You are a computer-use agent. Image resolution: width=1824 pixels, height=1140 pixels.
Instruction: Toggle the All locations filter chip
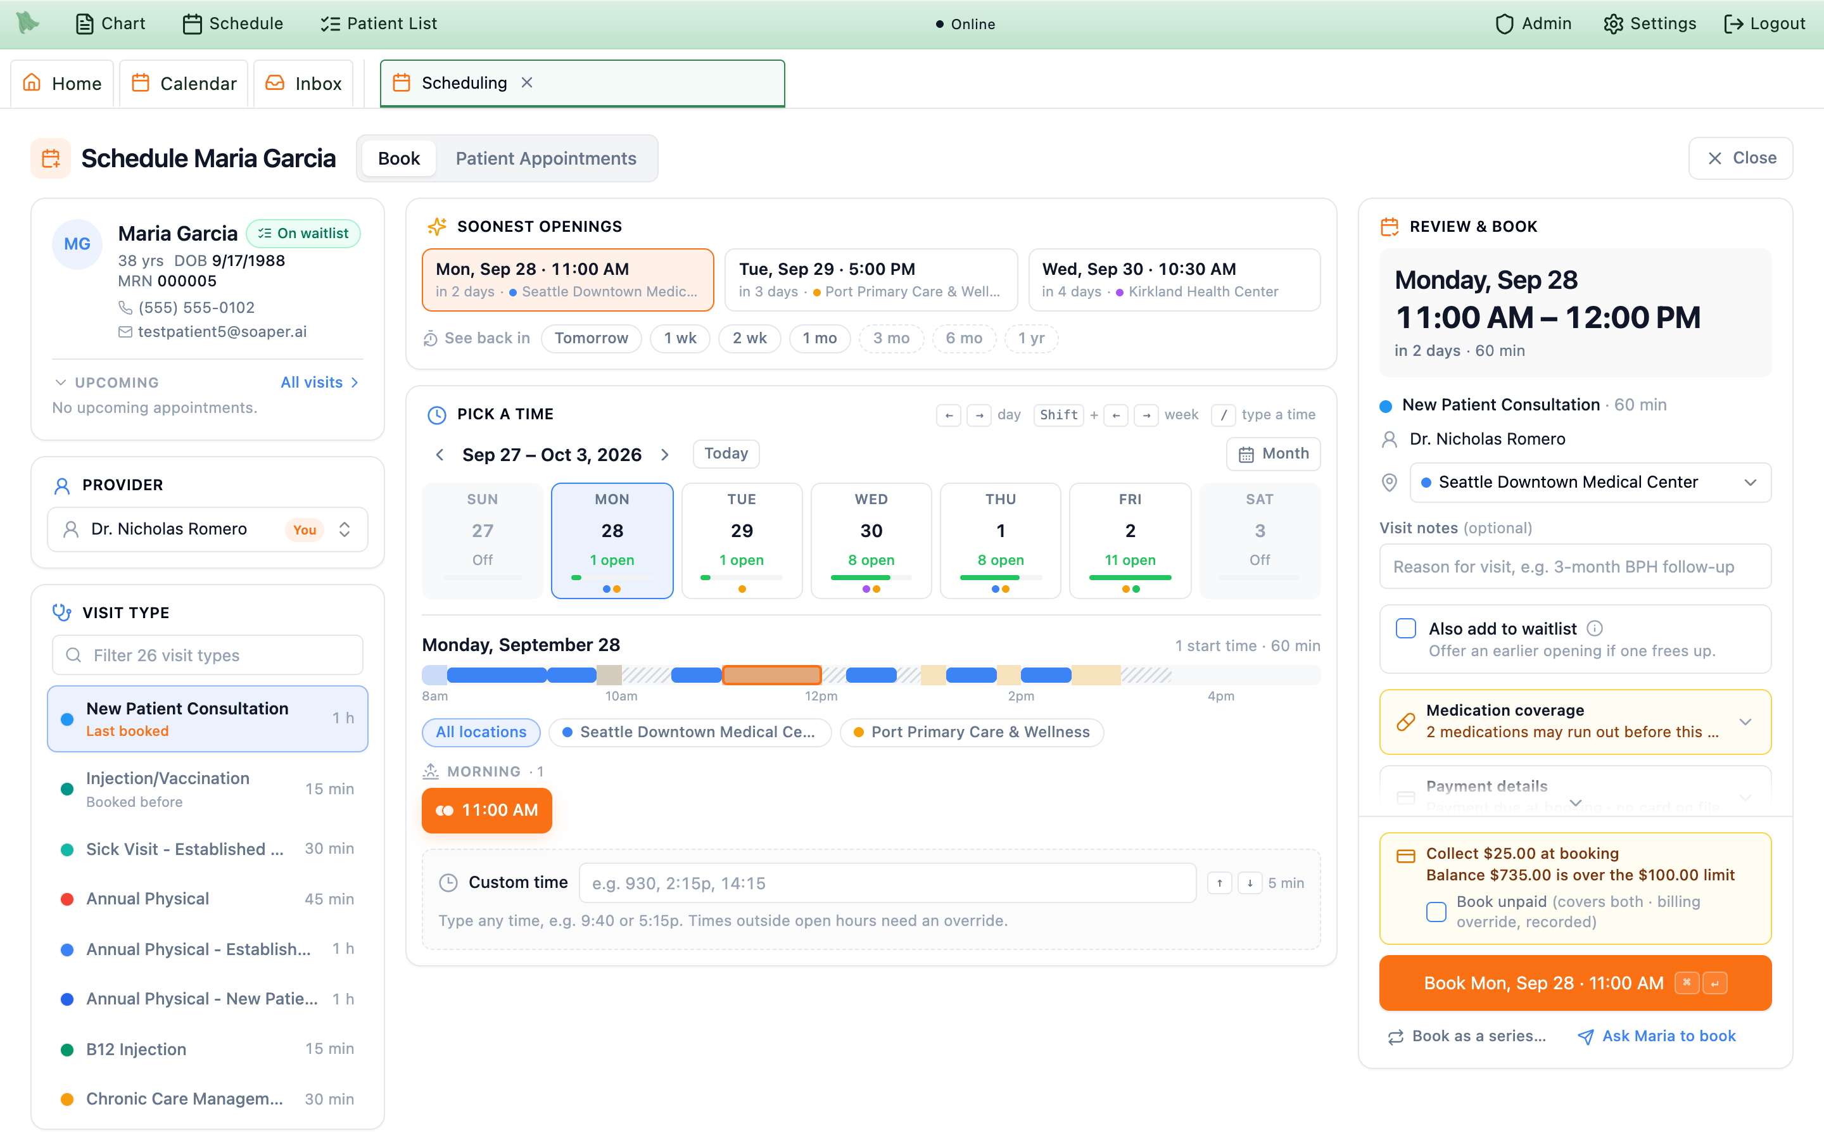click(x=481, y=732)
